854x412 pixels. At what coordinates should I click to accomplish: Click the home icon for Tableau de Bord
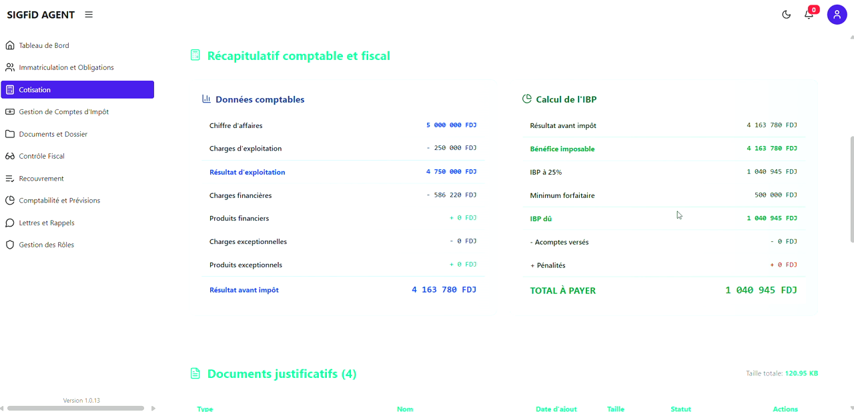tap(9, 45)
